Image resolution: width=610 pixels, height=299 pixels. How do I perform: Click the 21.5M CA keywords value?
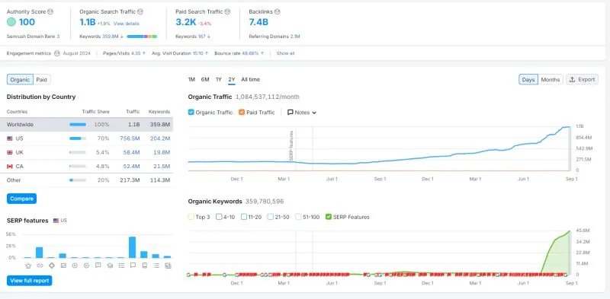coord(162,167)
